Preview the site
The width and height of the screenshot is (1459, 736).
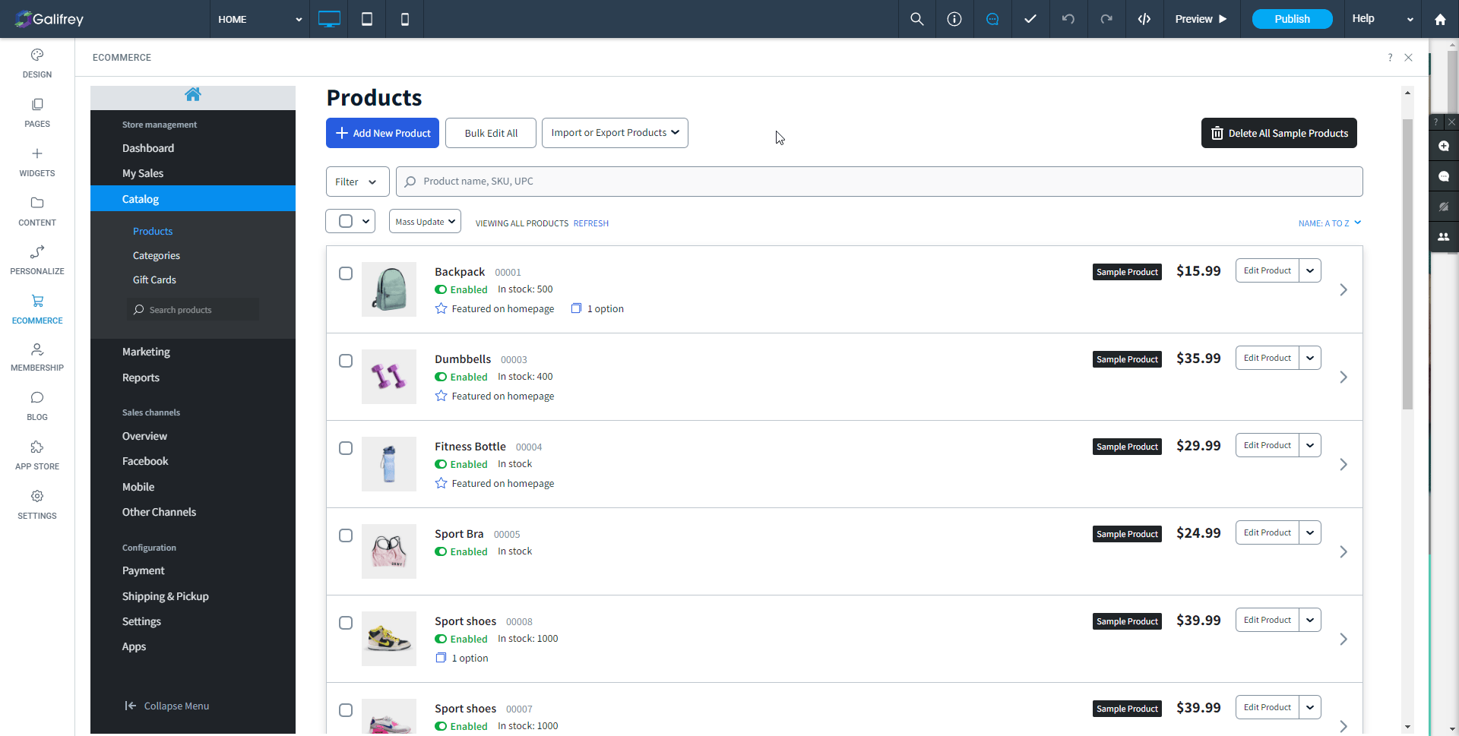click(x=1201, y=19)
